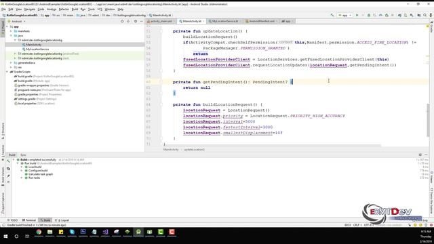
Task: Click the Debug app bug icon
Action: click(369, 15)
